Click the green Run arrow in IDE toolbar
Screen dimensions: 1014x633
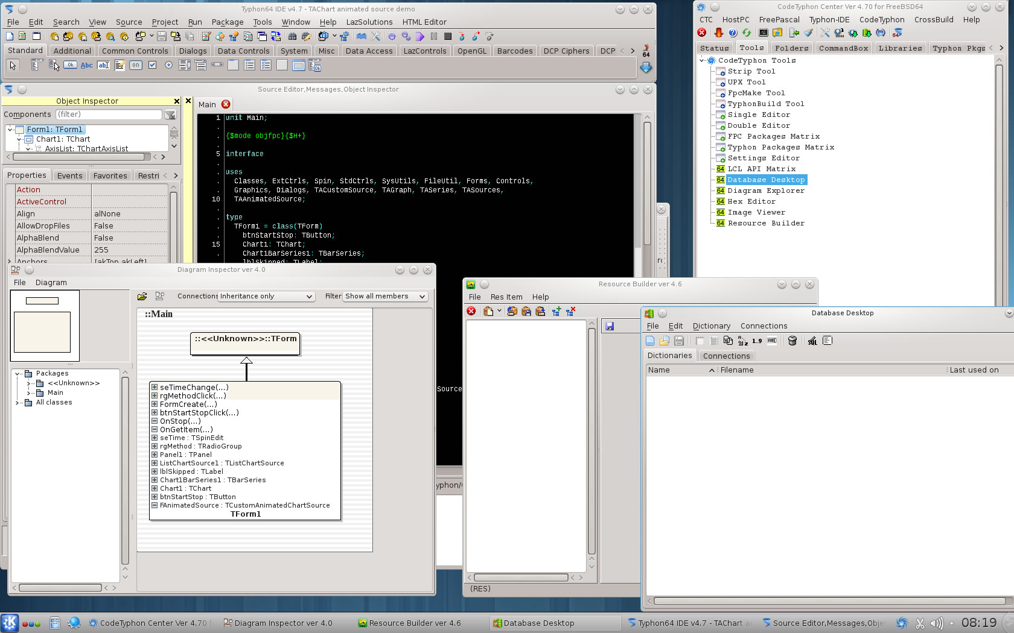point(421,36)
